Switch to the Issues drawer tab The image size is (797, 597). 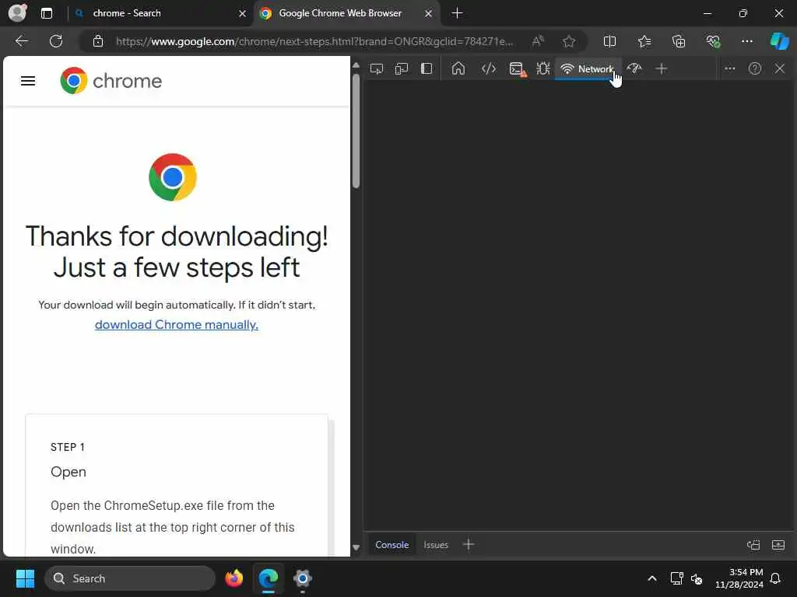point(436,545)
